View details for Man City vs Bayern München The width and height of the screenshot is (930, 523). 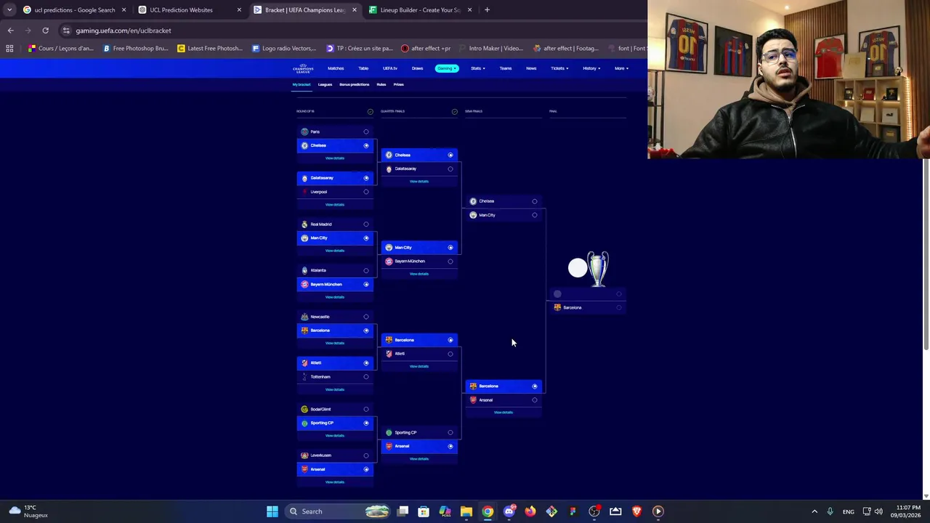click(x=419, y=274)
